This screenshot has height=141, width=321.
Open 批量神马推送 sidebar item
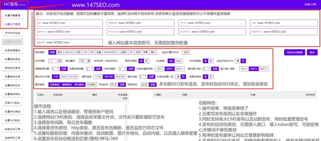click(13, 112)
